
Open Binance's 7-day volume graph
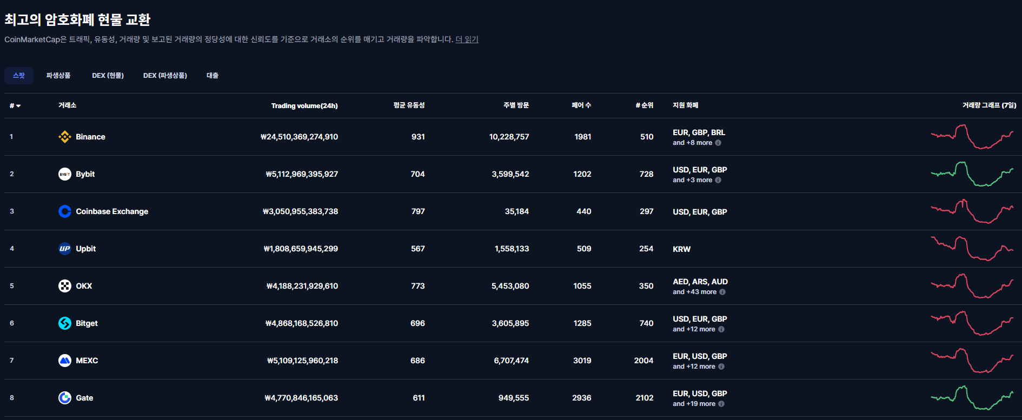[972, 137]
